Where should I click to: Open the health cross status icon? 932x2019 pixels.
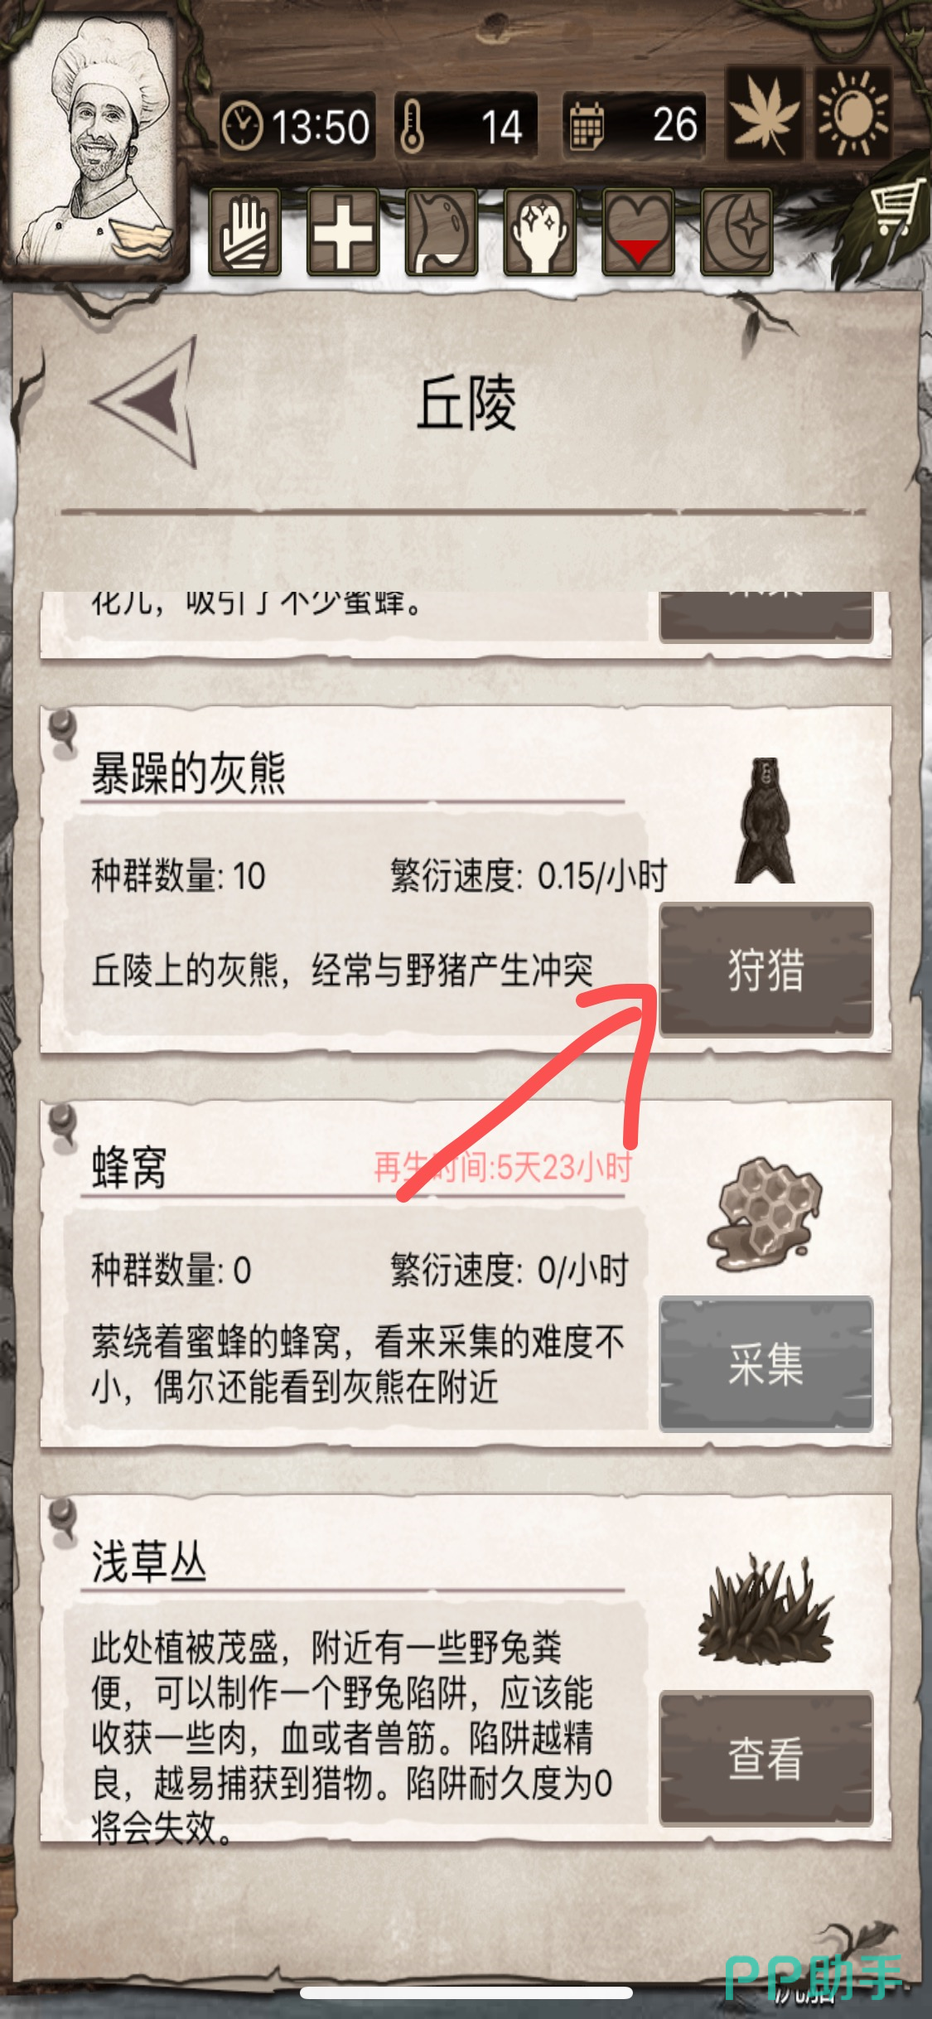[x=343, y=232]
